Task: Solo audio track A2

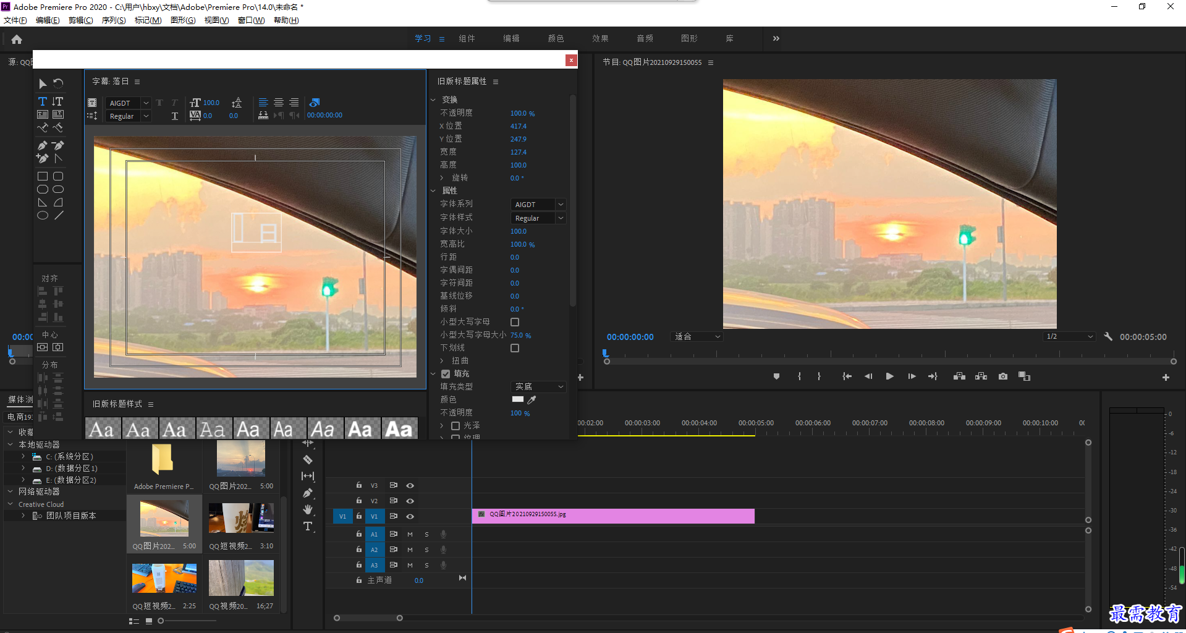Action: pyautogui.click(x=426, y=550)
